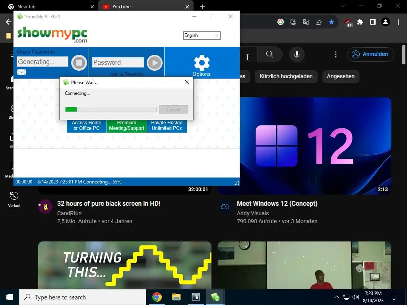Open the Chrome extensions puzzle icon
The image size is (407, 305).
[360, 22]
